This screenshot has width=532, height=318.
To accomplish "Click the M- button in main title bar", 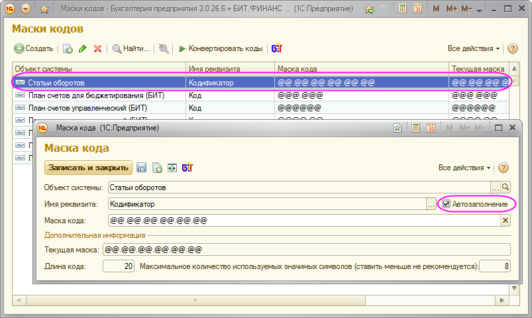I will pos(466,9).
